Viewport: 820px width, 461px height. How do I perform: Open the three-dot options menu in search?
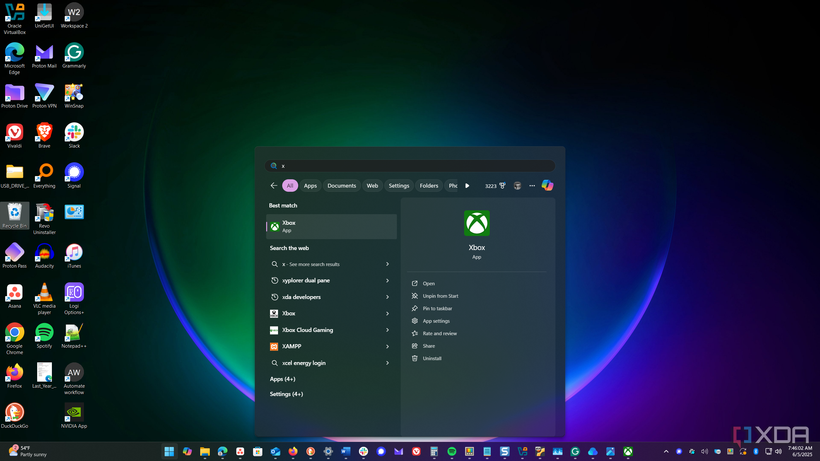pos(532,186)
